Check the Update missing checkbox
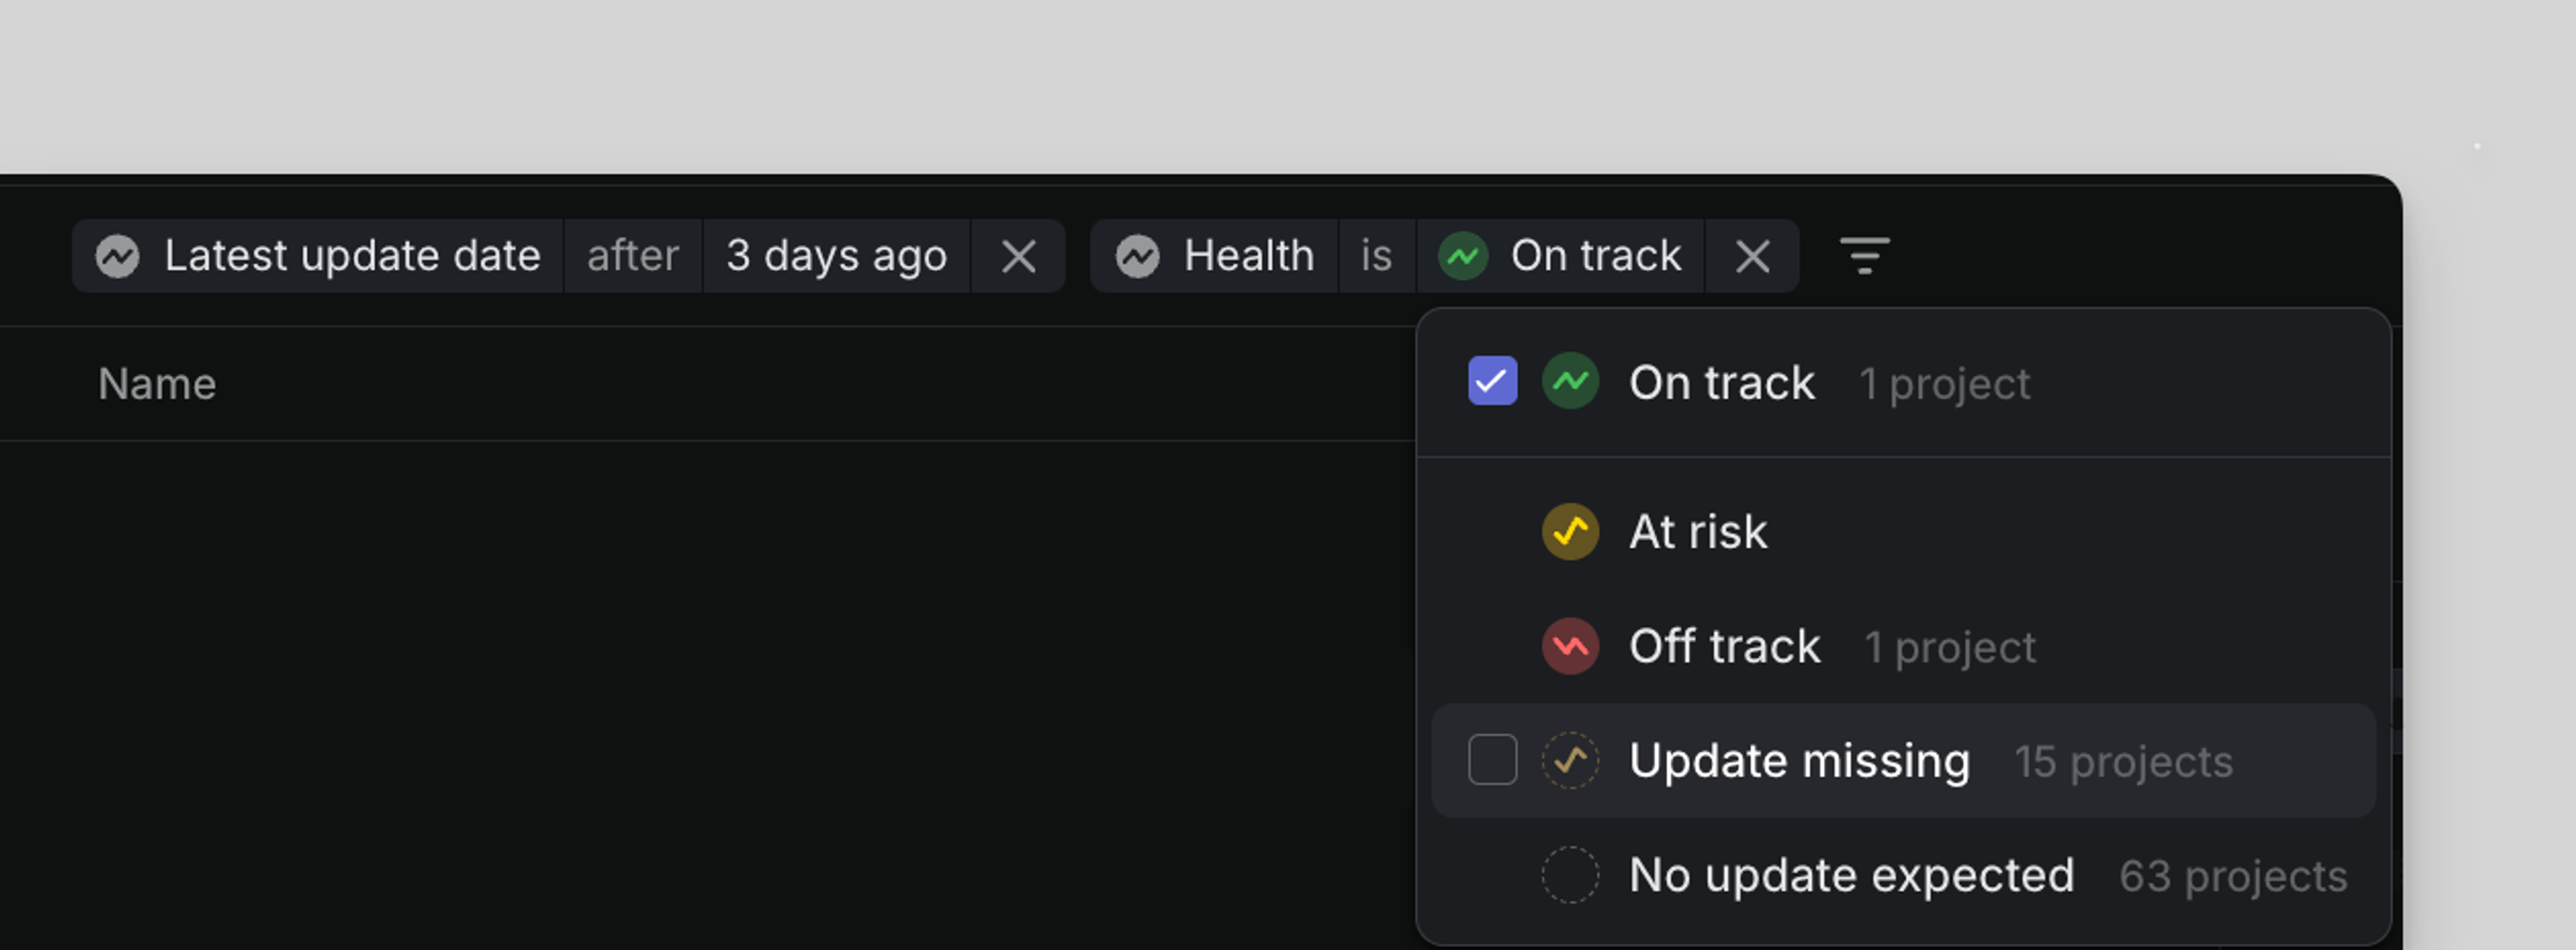2576x950 pixels. click(1491, 761)
